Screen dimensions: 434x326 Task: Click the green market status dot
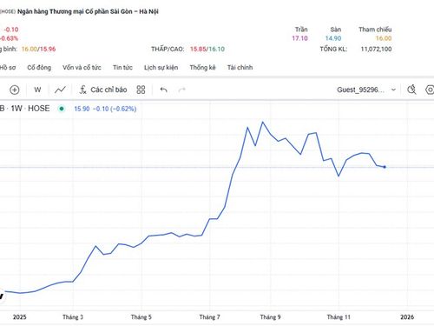tap(62, 109)
